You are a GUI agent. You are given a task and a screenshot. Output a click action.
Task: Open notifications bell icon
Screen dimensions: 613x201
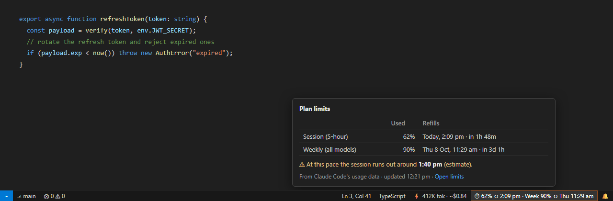(604, 196)
